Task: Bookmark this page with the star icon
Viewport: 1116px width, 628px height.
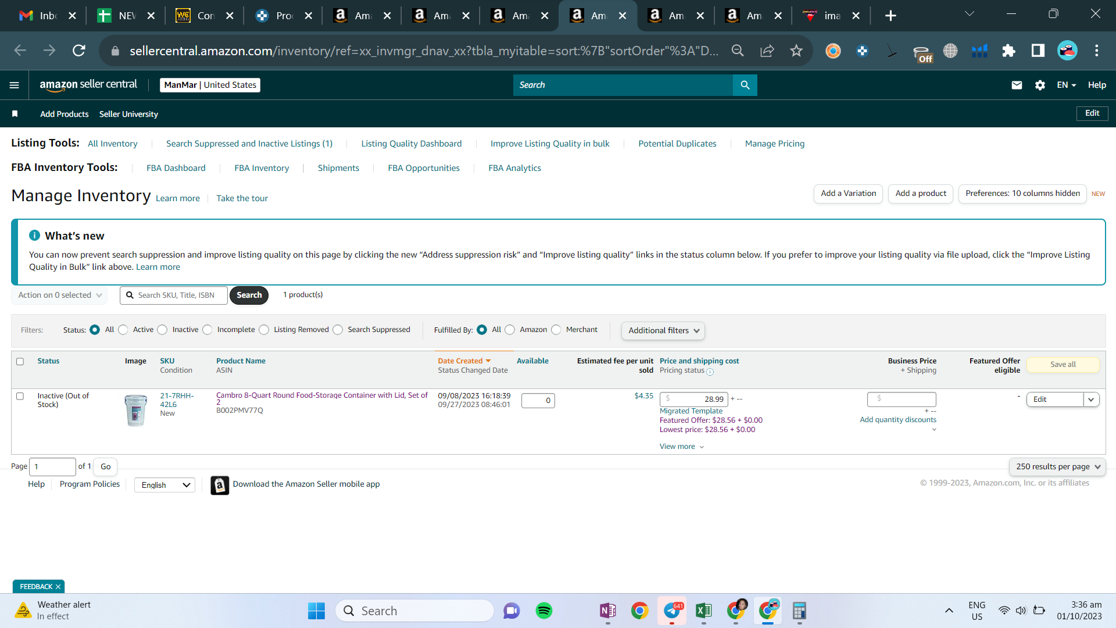Action: [796, 51]
